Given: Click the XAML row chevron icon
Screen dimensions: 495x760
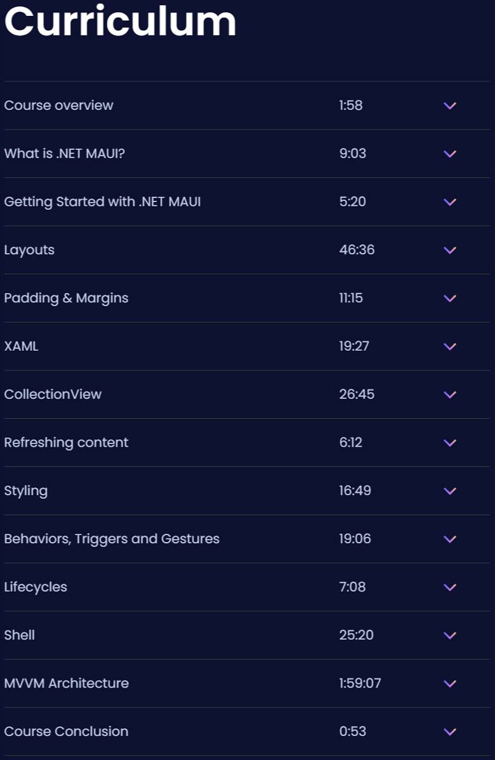Looking at the screenshot, I should [x=450, y=346].
